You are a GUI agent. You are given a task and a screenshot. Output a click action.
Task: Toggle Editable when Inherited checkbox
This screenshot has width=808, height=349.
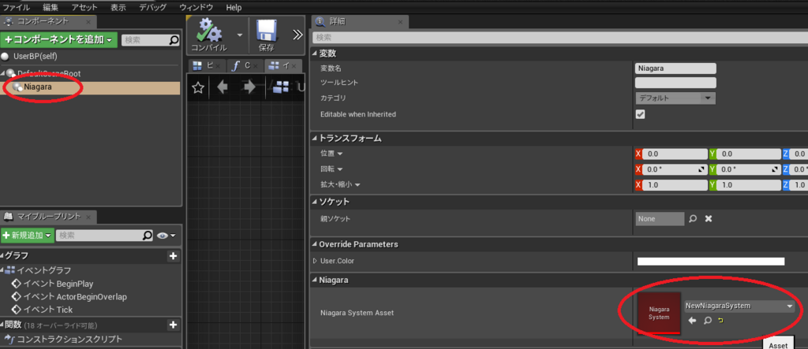[x=641, y=114]
